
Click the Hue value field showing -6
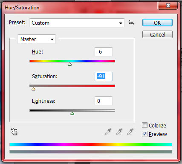(x=104, y=52)
